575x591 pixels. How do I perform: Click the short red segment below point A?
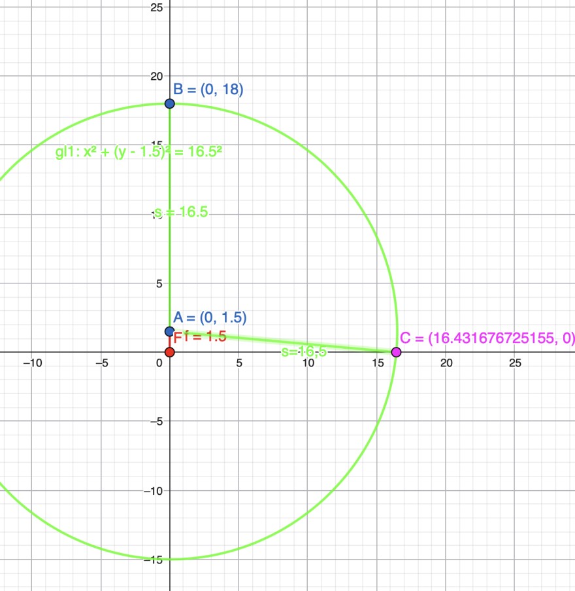[x=170, y=342]
